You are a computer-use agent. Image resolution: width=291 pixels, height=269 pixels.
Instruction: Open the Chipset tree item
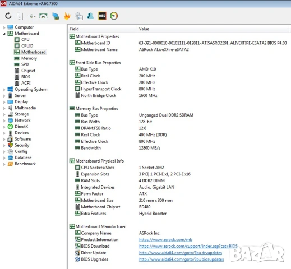28,71
